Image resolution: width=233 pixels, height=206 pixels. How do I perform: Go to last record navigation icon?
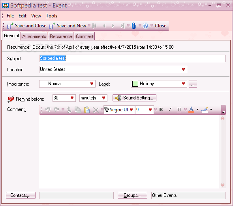(x=122, y=26)
